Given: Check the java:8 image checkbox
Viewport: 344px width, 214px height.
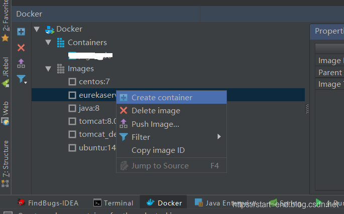Looking at the screenshot, I should [72, 108].
